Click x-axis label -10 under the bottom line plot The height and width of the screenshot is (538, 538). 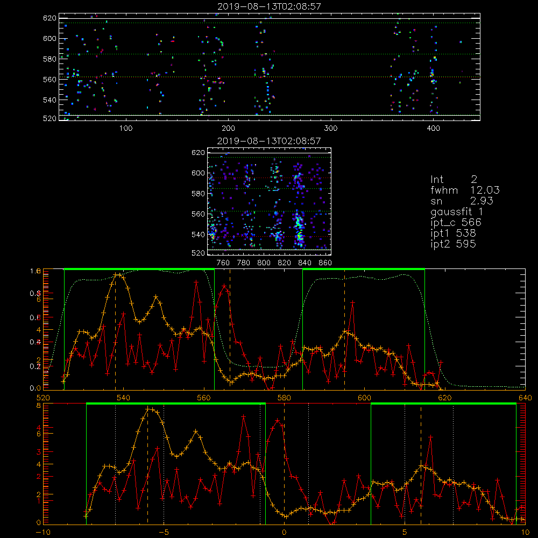[43, 533]
